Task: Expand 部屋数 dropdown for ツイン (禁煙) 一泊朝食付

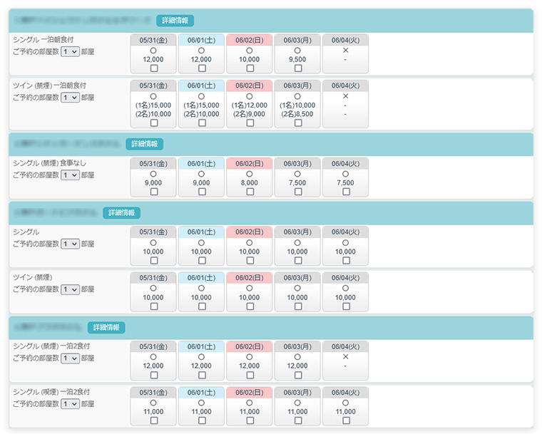Action: (x=70, y=98)
